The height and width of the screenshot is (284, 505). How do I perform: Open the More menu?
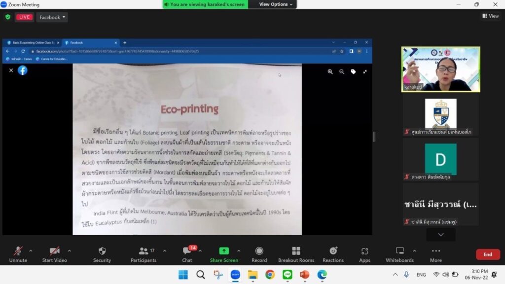click(435, 254)
